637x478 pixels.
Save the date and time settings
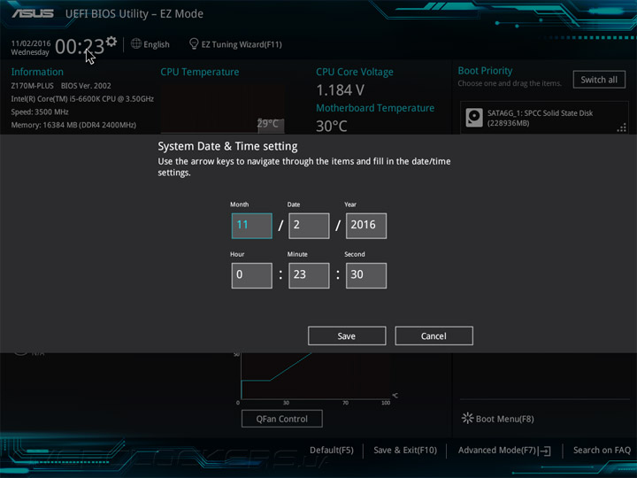point(347,335)
